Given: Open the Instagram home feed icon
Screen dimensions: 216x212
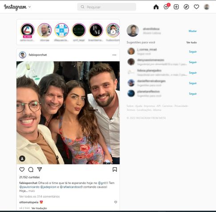Looking at the screenshot, I should tap(156, 7).
